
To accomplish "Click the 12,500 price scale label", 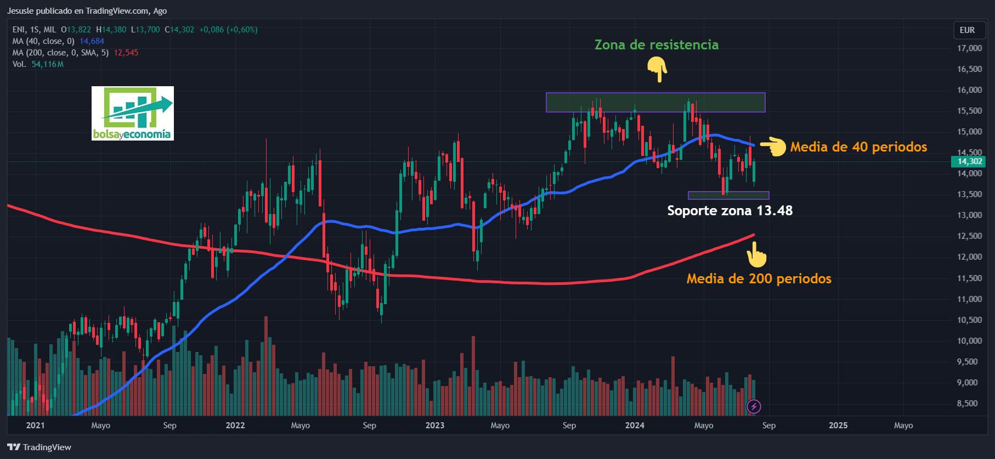I will click(970, 236).
